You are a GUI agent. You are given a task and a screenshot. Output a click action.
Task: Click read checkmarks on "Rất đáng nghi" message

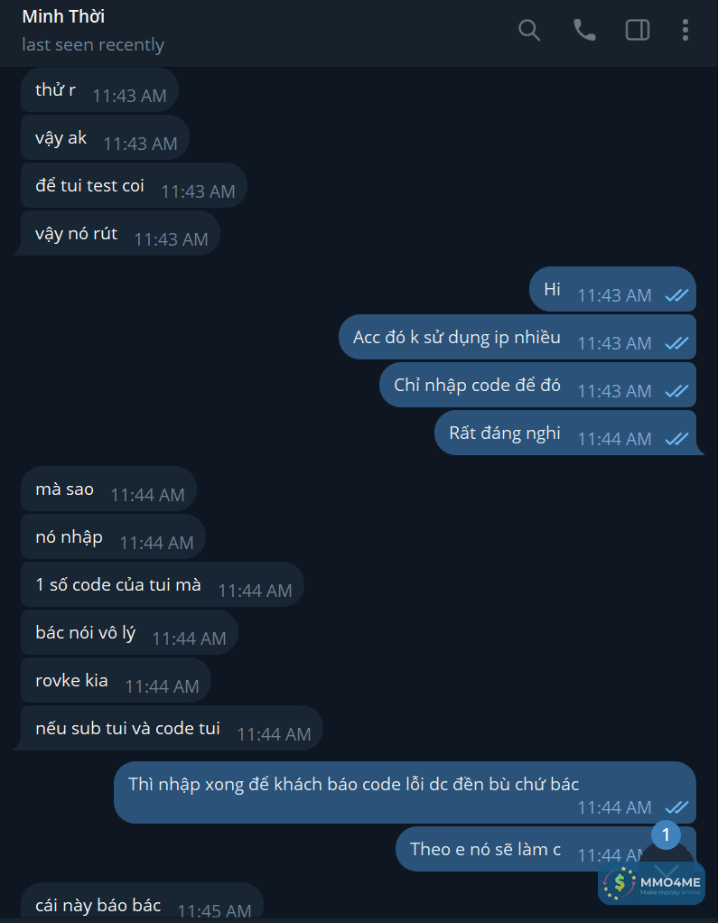[x=676, y=439]
